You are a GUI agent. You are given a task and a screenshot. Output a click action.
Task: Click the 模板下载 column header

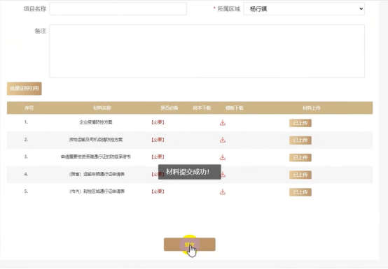pos(235,108)
